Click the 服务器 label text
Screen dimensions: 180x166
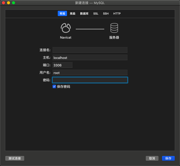[x=114, y=37]
